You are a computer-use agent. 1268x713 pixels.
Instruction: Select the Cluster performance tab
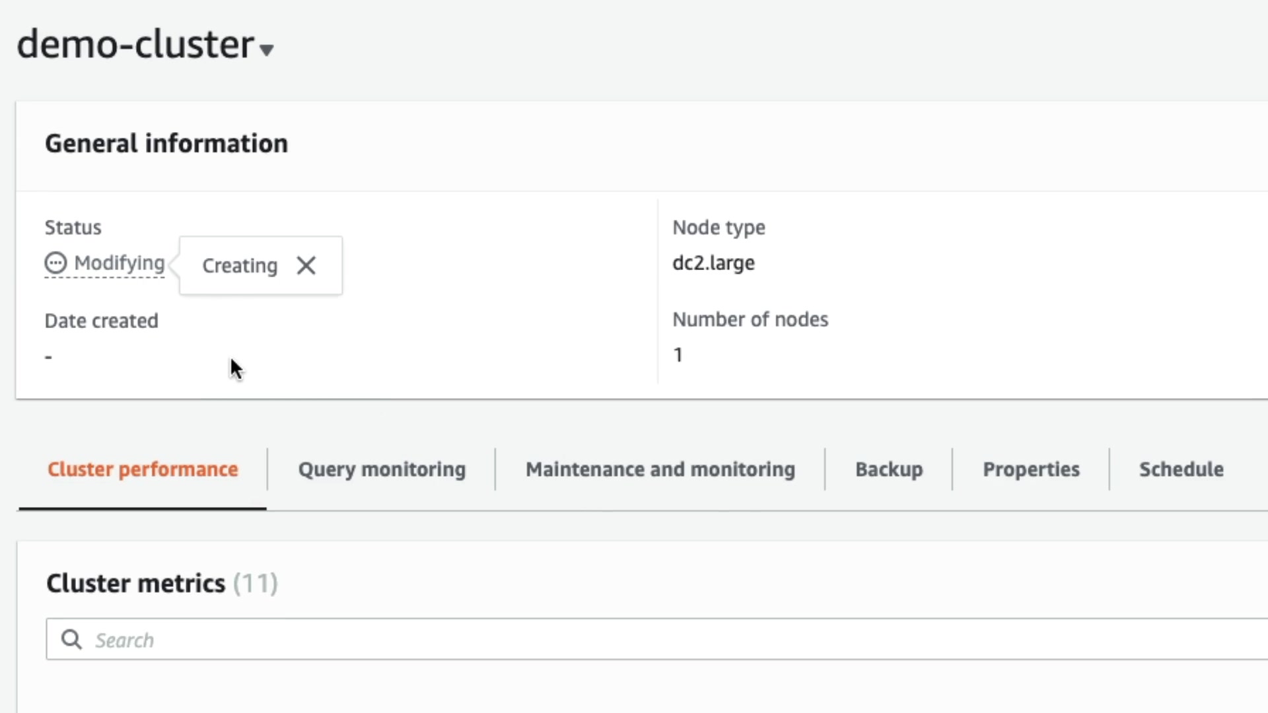(x=143, y=469)
